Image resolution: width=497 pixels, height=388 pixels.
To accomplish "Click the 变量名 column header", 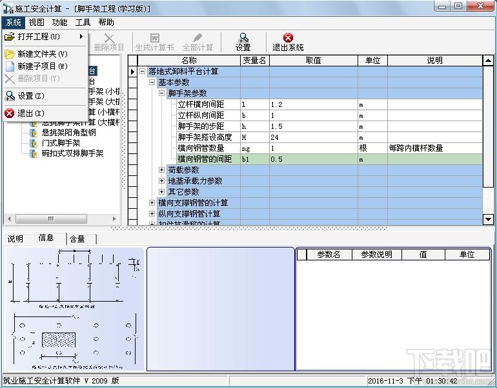I will tap(254, 61).
